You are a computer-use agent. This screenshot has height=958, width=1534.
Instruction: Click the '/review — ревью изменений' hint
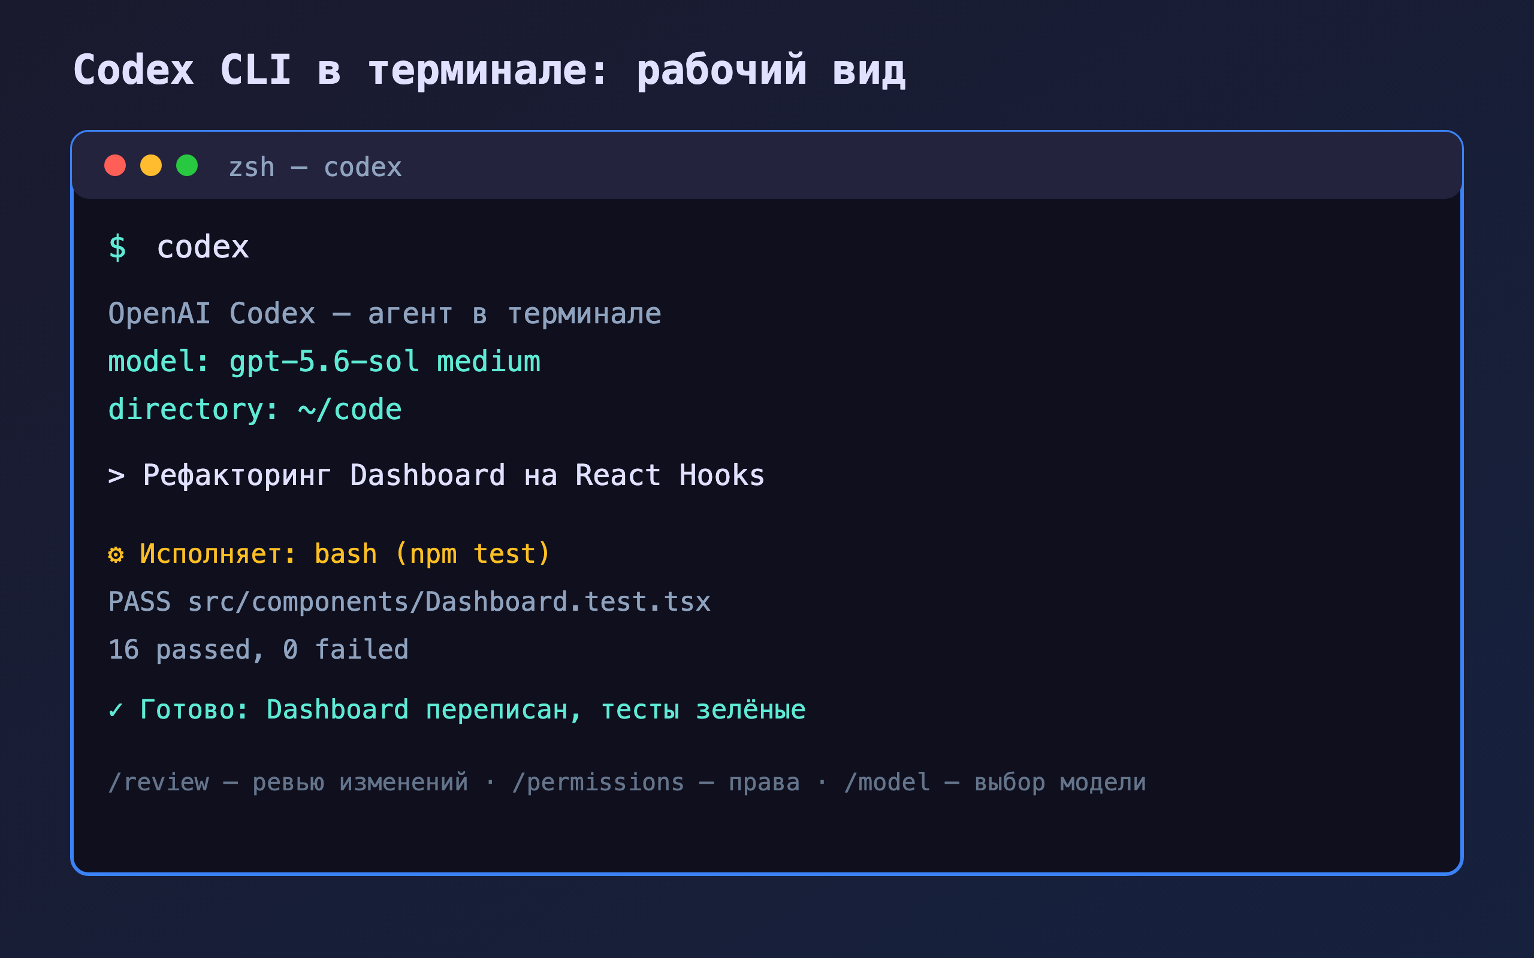pos(288,783)
